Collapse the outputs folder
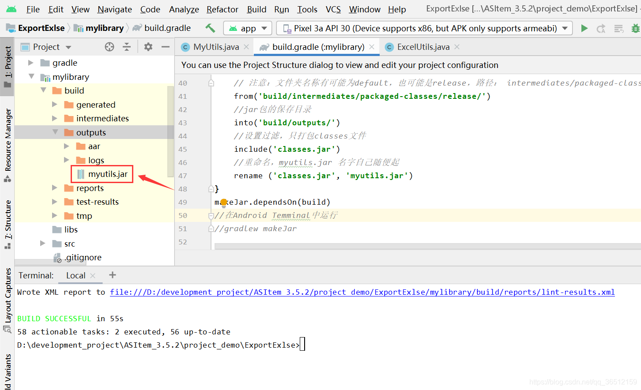 coord(55,132)
